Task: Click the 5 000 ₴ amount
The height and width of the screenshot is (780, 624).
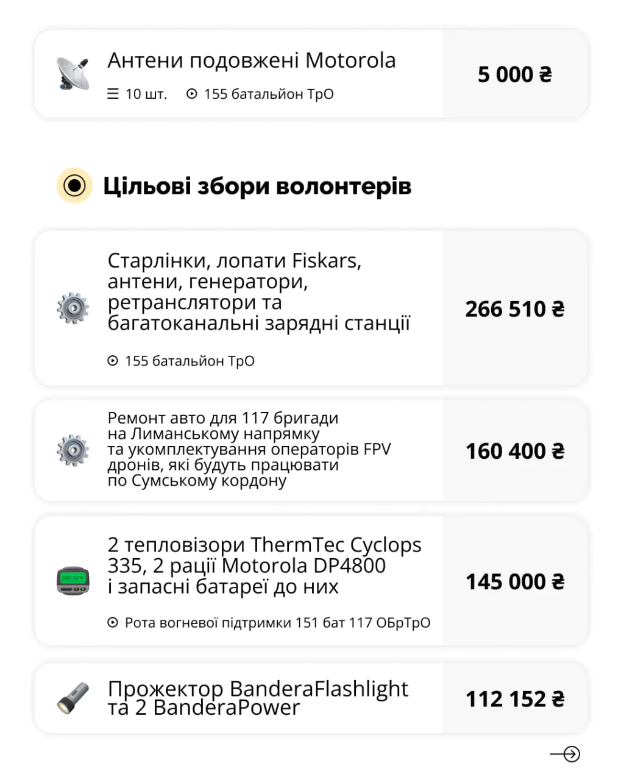Action: (x=515, y=74)
